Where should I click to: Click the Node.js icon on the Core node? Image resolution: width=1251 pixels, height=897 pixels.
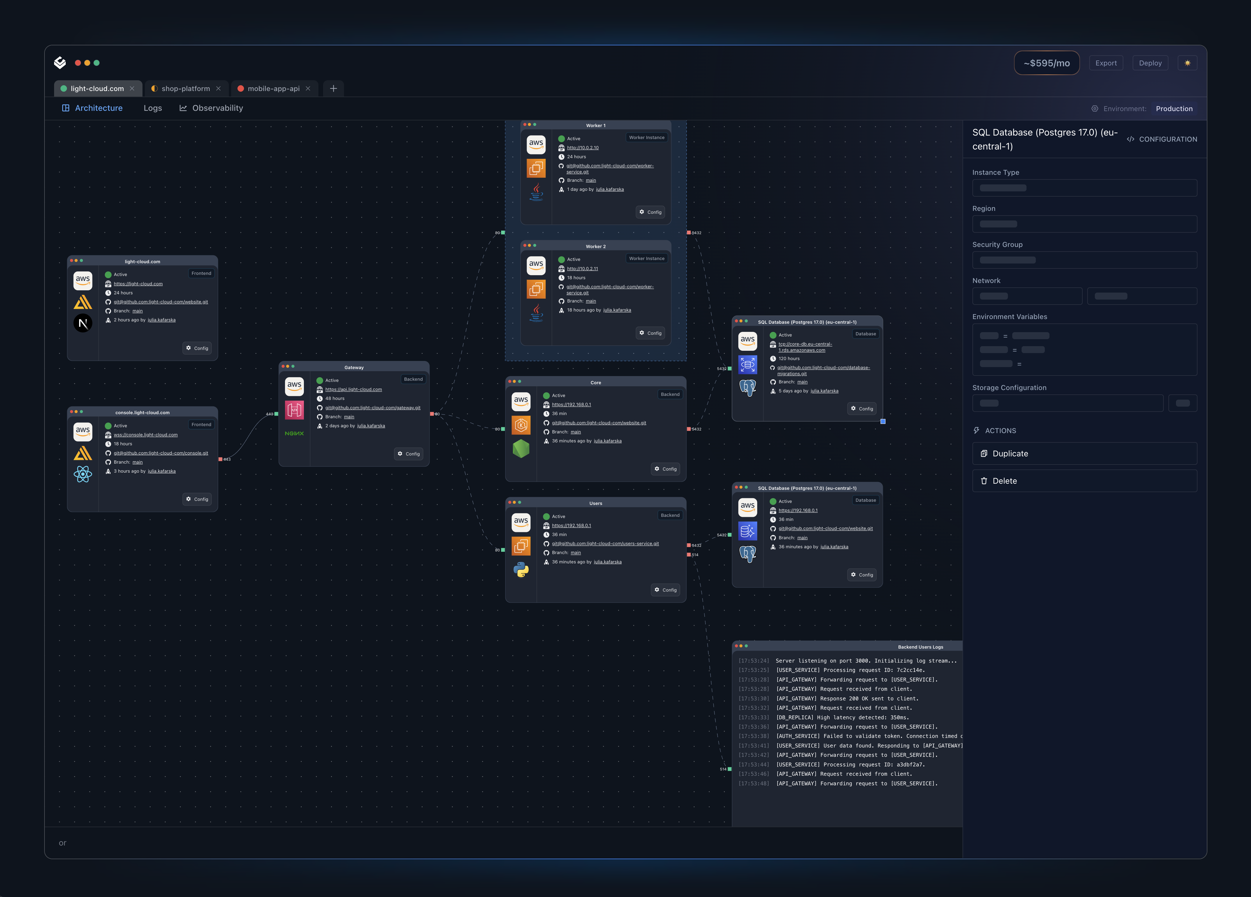point(521,449)
